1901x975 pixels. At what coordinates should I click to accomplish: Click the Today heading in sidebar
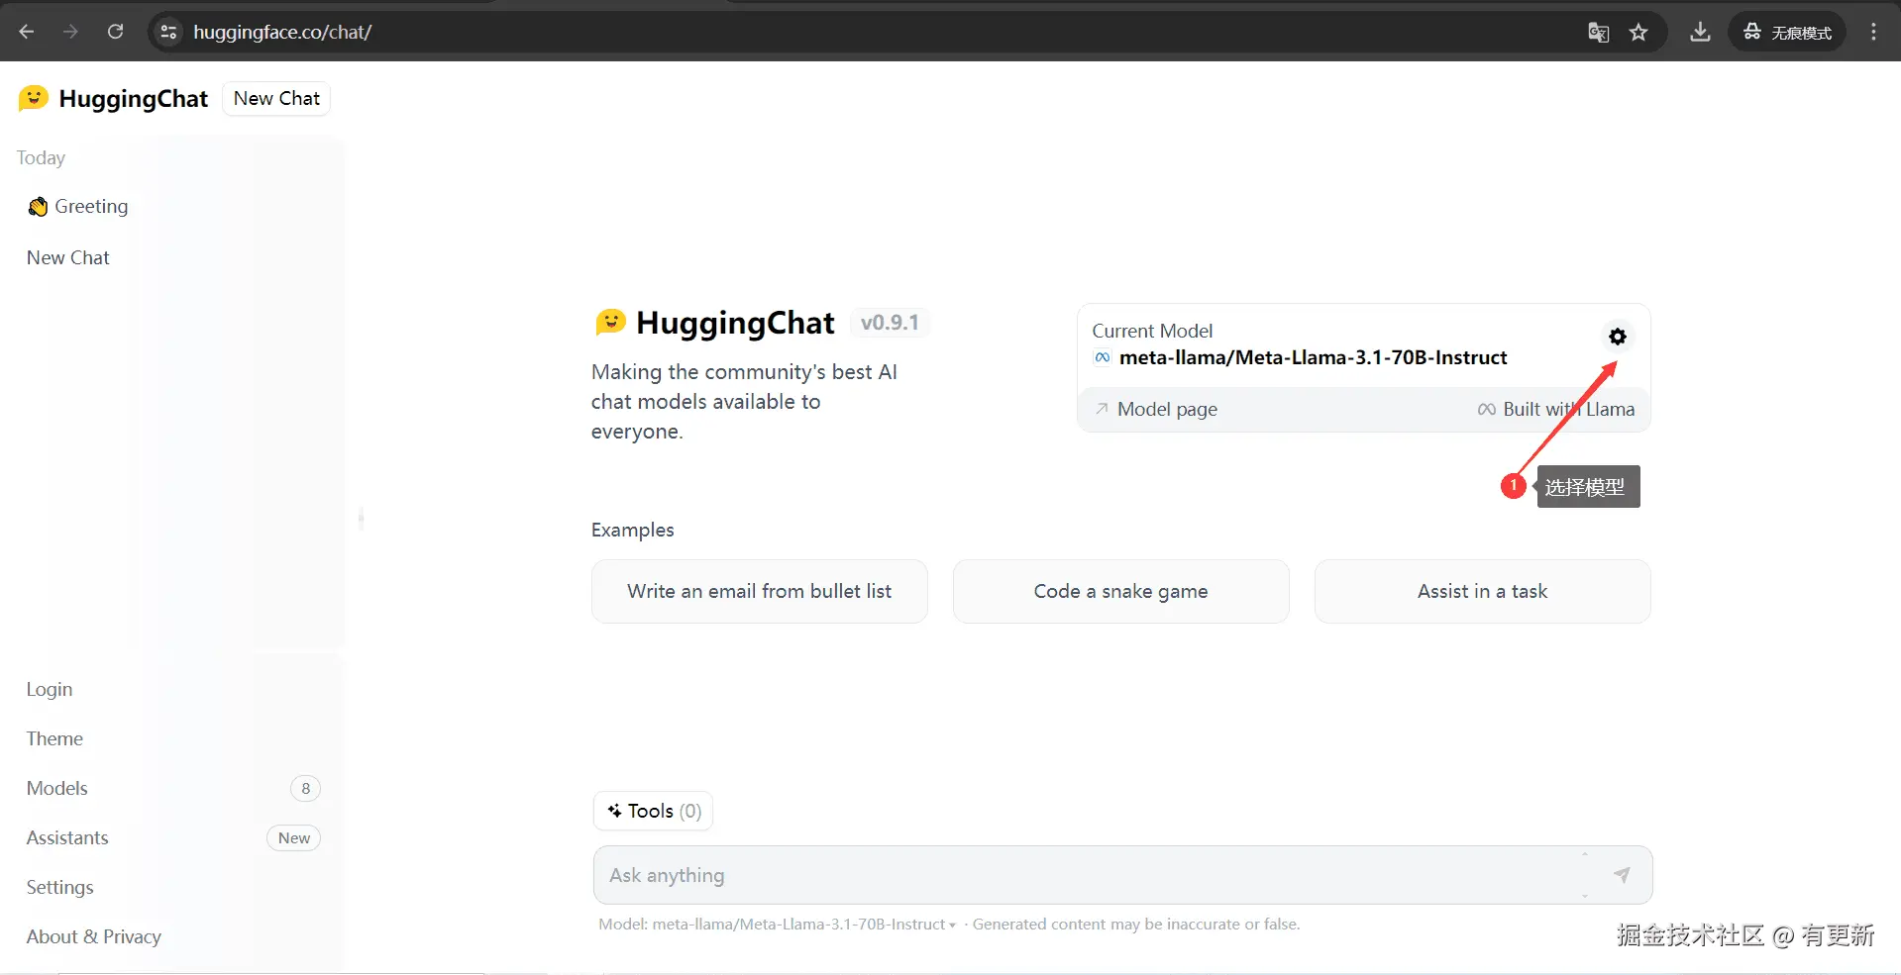[41, 157]
